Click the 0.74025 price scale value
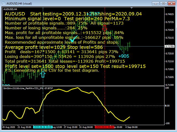Screen dimensions: 177x132 coord(170,14)
